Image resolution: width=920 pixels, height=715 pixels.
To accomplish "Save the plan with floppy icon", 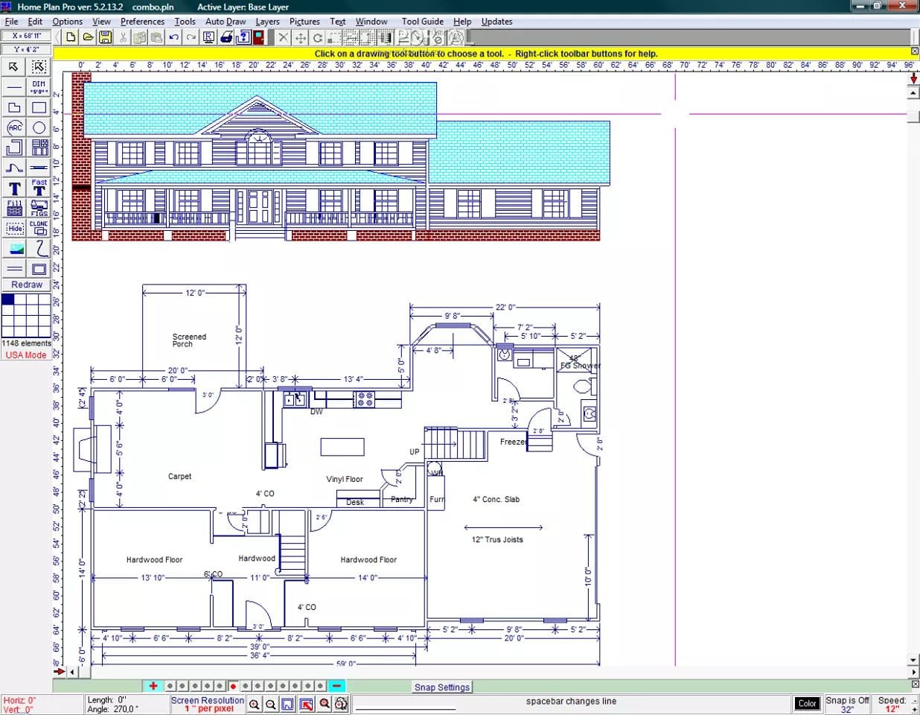I will 105,37.
